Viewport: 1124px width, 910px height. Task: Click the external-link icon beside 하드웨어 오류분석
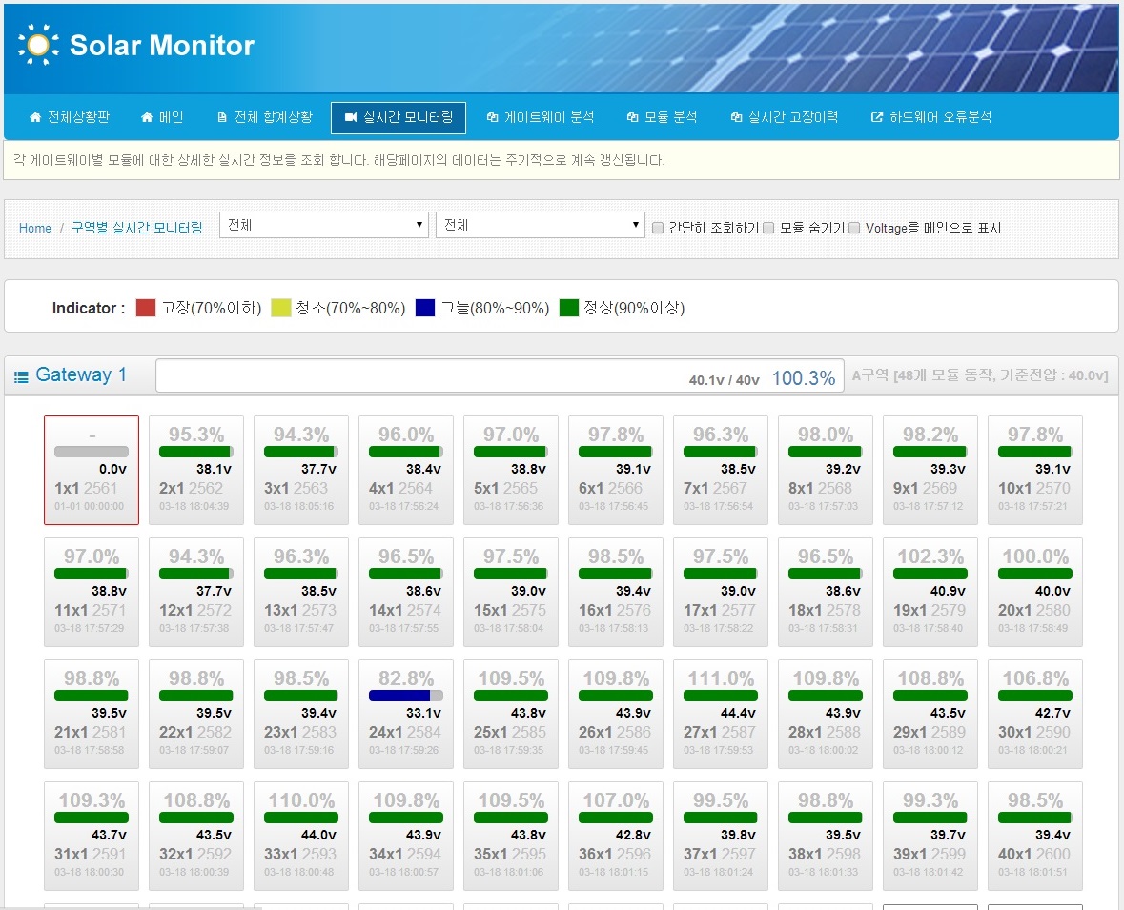[x=877, y=117]
